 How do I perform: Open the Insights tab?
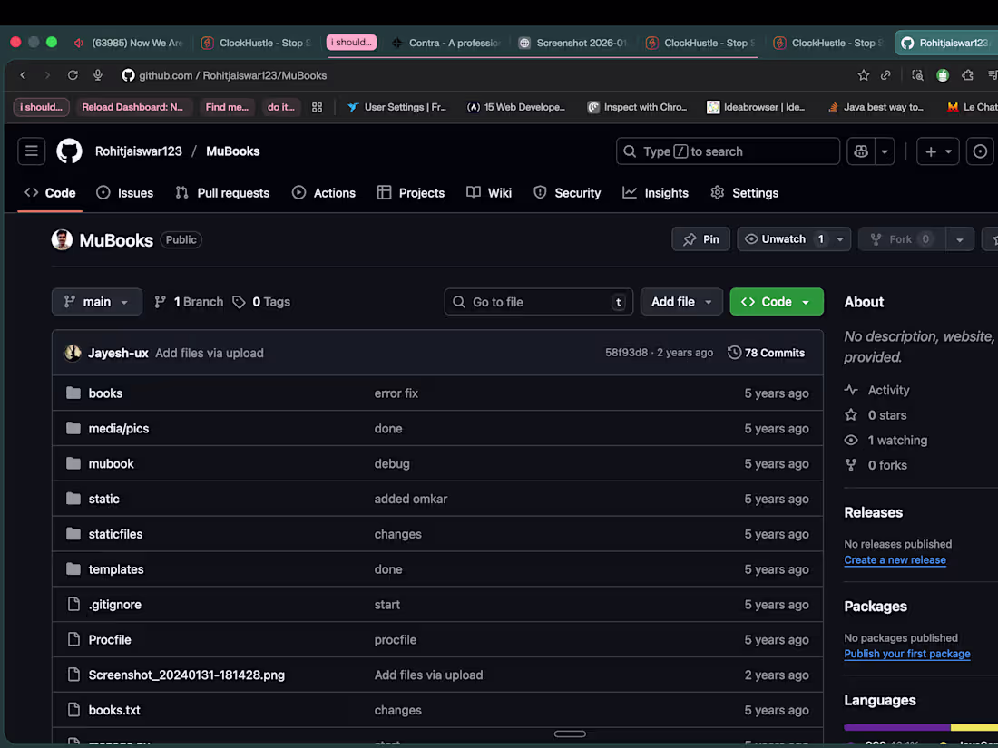[656, 193]
